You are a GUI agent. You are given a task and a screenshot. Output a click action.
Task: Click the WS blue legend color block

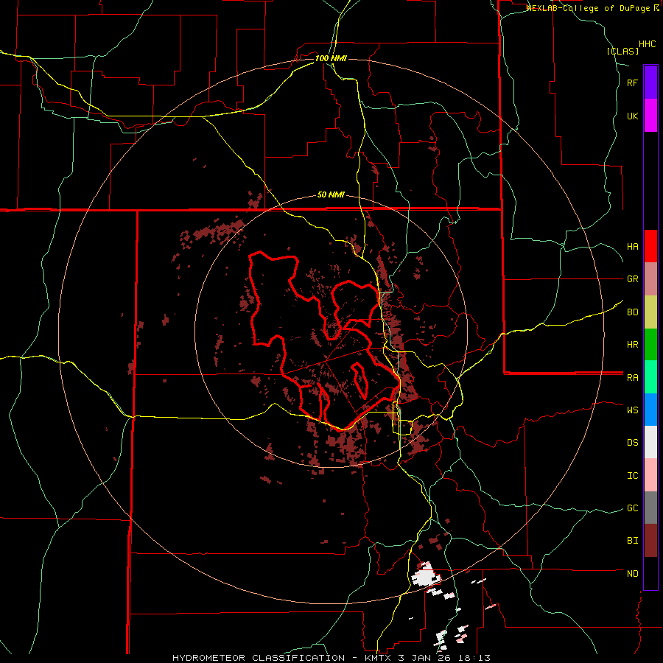pos(650,410)
